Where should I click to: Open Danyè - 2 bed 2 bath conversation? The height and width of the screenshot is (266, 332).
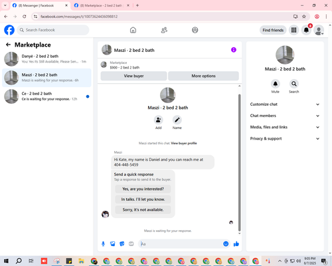46,59
